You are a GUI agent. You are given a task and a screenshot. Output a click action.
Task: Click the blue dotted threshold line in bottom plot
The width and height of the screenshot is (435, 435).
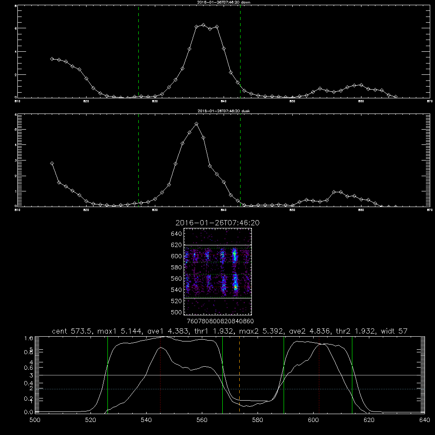click(229, 389)
